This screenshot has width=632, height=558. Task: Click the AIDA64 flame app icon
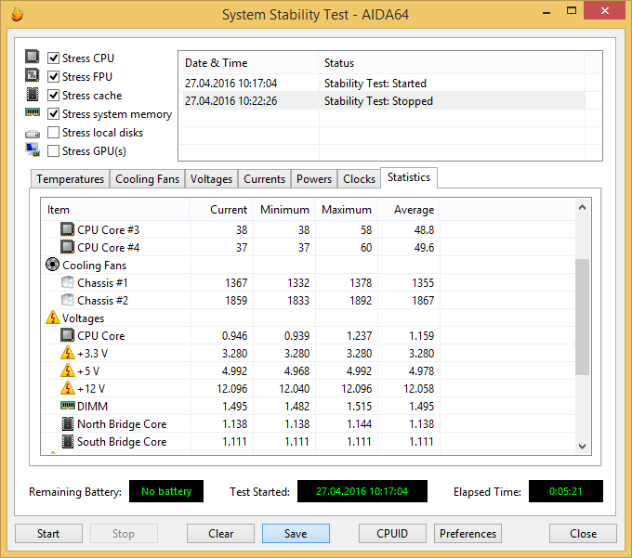(x=17, y=14)
